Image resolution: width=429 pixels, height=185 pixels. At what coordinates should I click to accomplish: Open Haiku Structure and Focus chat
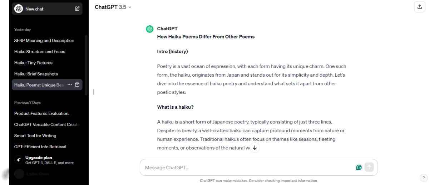pyautogui.click(x=40, y=52)
